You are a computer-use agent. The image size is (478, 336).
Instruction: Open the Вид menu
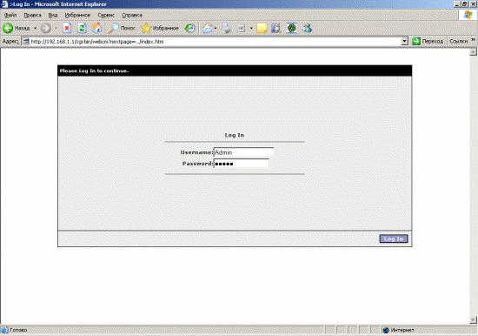(53, 15)
